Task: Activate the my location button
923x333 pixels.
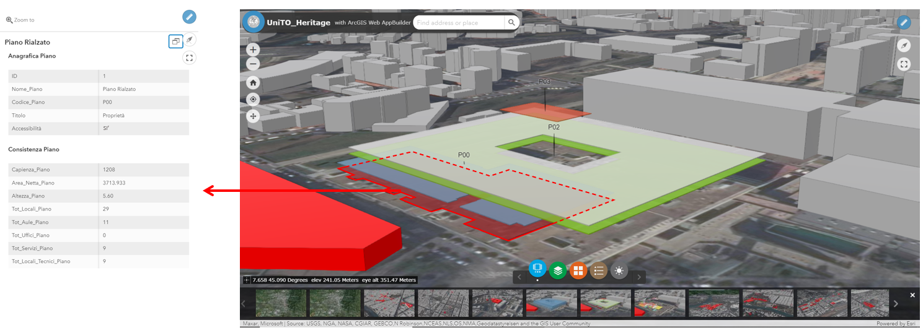Action: [x=253, y=99]
